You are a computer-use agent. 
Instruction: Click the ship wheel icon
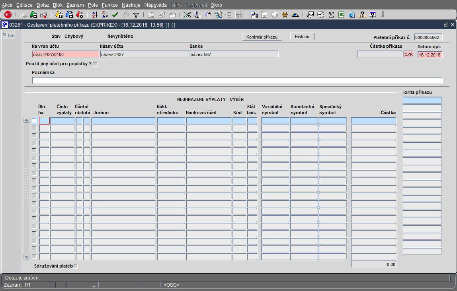coord(285,15)
